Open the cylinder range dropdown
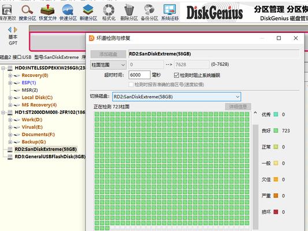 108,65
